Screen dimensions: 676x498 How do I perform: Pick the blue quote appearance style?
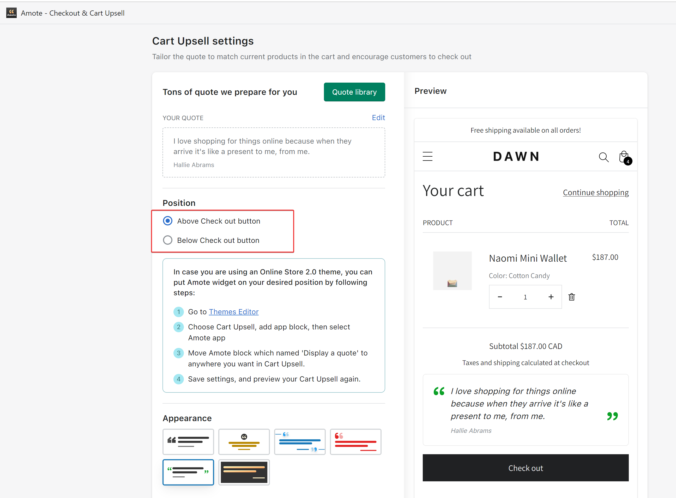point(300,442)
